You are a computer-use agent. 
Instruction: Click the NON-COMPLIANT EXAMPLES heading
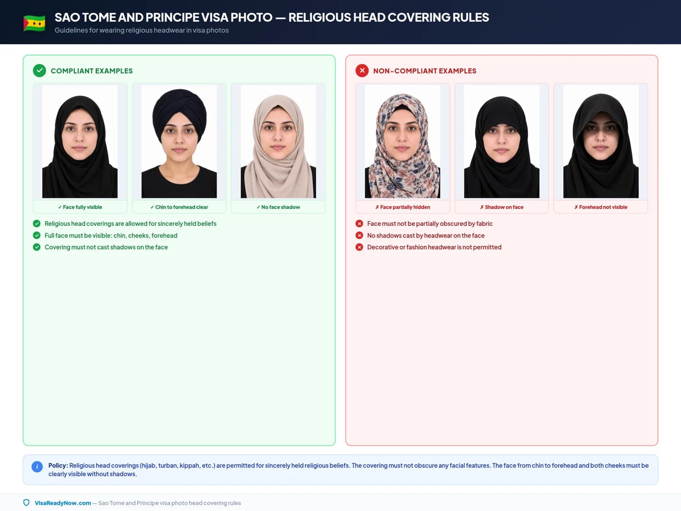pyautogui.click(x=425, y=71)
